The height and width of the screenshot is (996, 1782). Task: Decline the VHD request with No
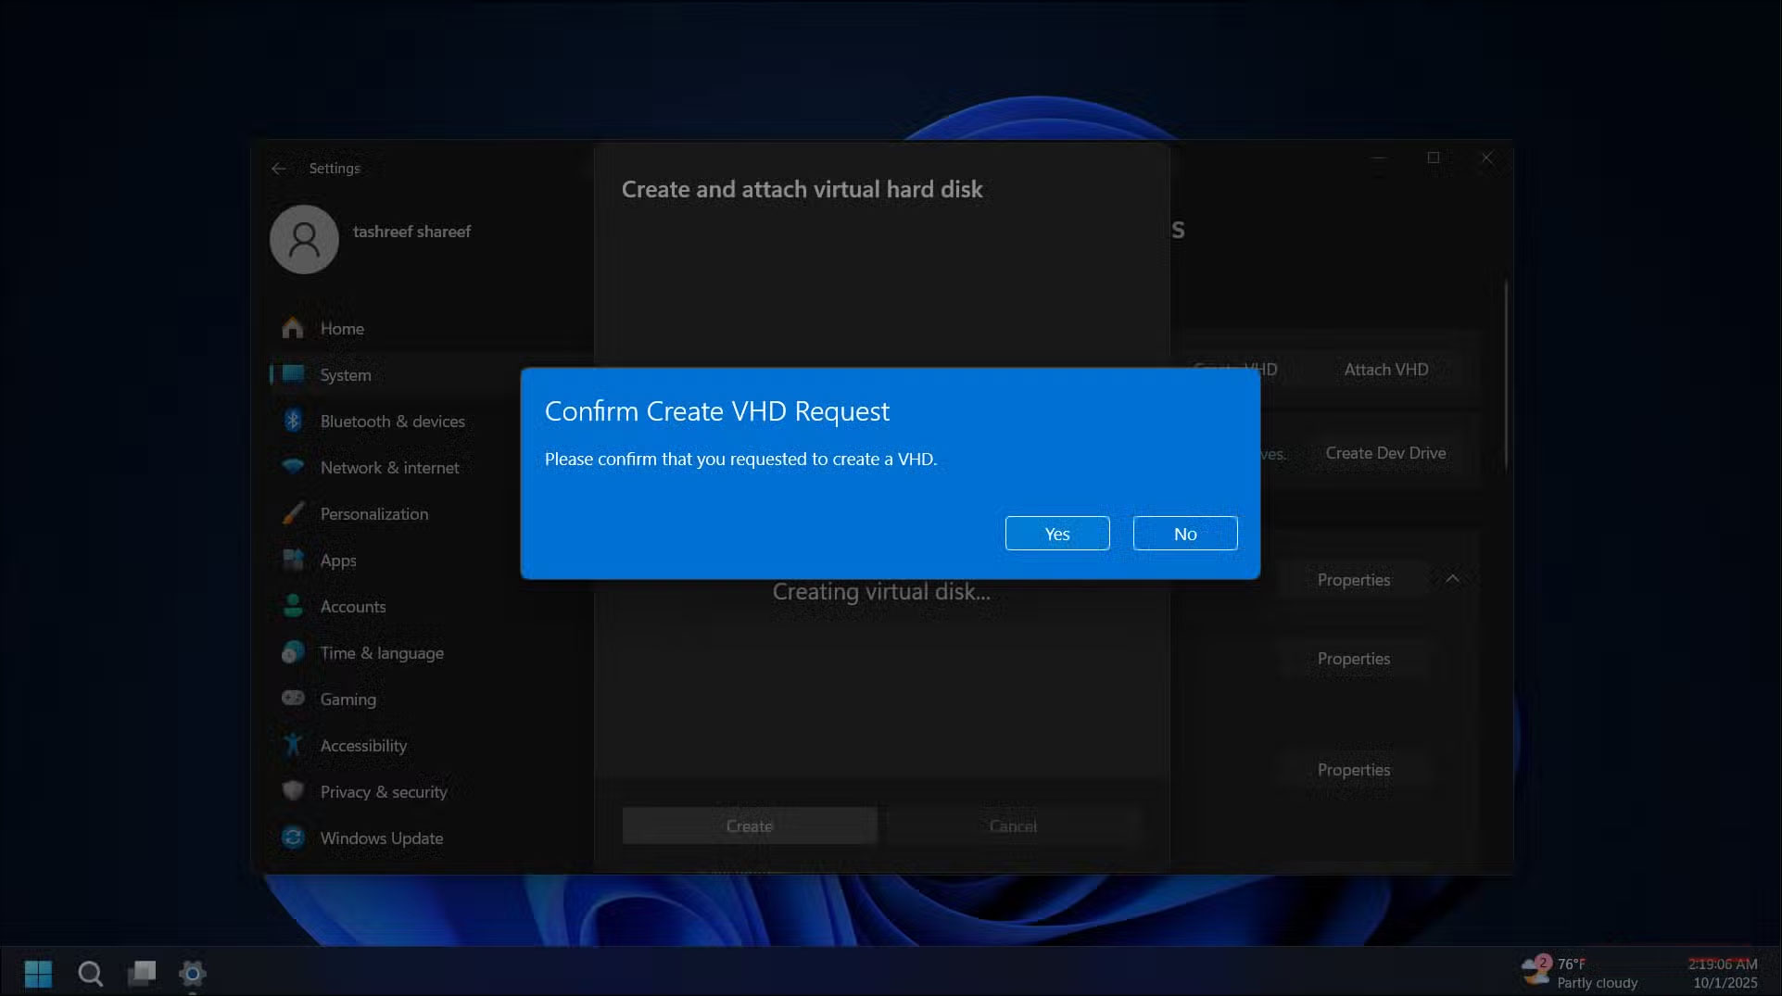pos(1184,533)
